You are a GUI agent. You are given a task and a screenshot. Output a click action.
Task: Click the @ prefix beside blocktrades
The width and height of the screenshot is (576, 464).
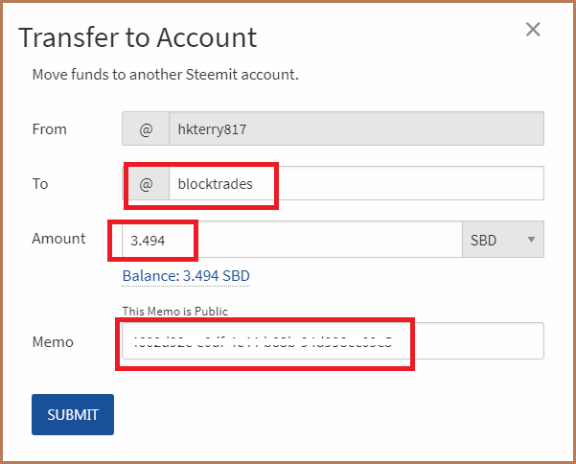(x=146, y=183)
